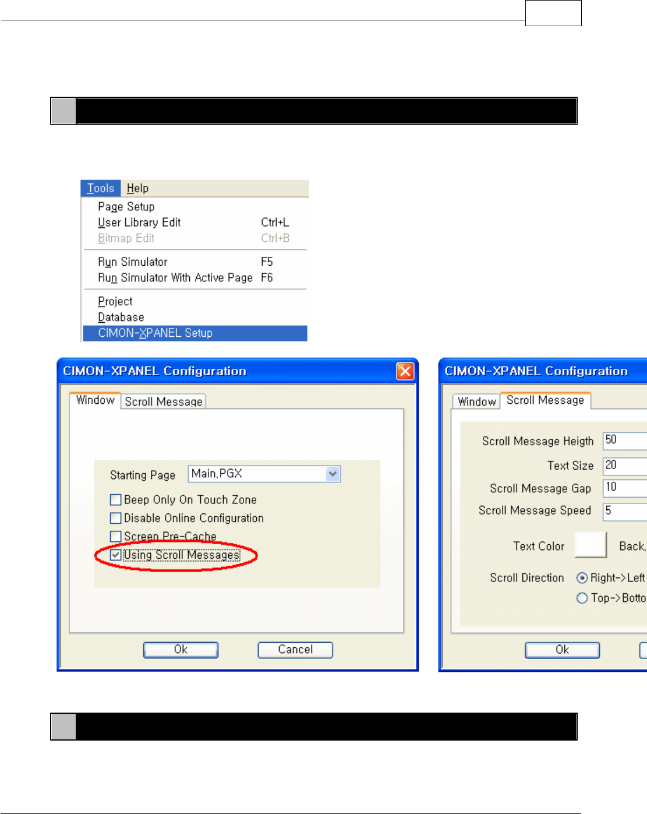
Task: Switch to Window tab in left dialog
Action: point(95,400)
